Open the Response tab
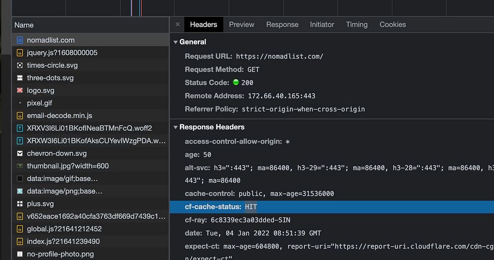 282,24
